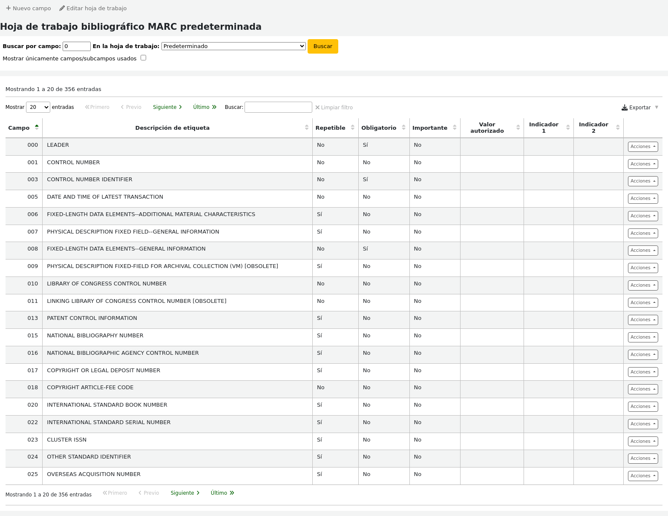668x516 pixels.
Task: Toggle Mostrar únicamente campos/subcampos usados checkbox
Action: click(x=144, y=58)
